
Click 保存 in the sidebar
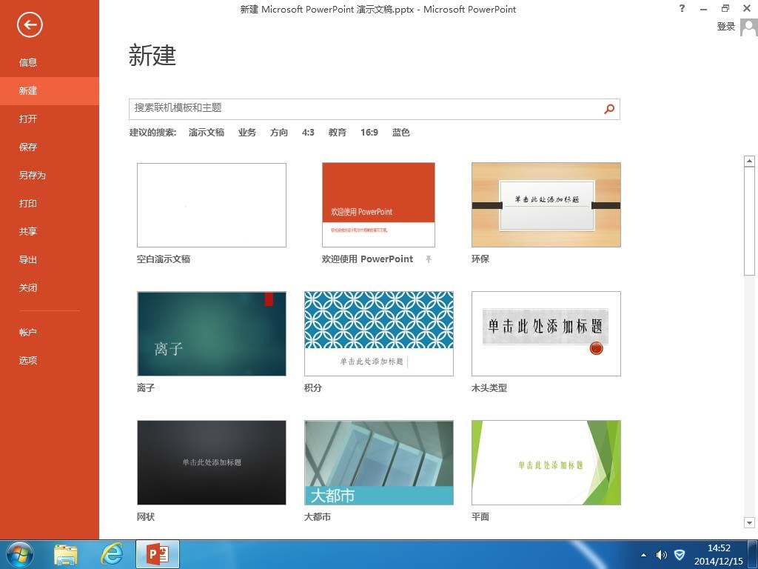coord(50,147)
